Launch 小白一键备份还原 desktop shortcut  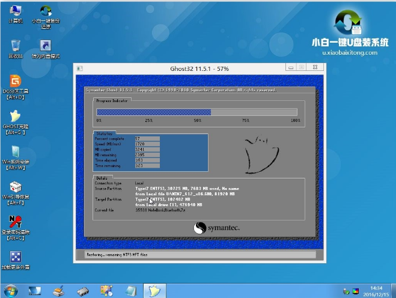(45, 12)
